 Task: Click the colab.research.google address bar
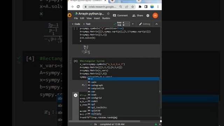click(102, 7)
